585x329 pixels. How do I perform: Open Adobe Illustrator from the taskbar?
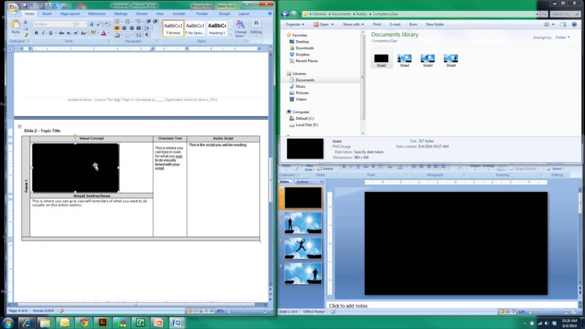(103, 323)
